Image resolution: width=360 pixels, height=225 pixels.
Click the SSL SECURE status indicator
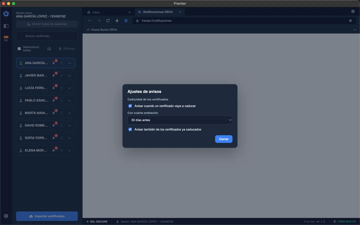97,221
